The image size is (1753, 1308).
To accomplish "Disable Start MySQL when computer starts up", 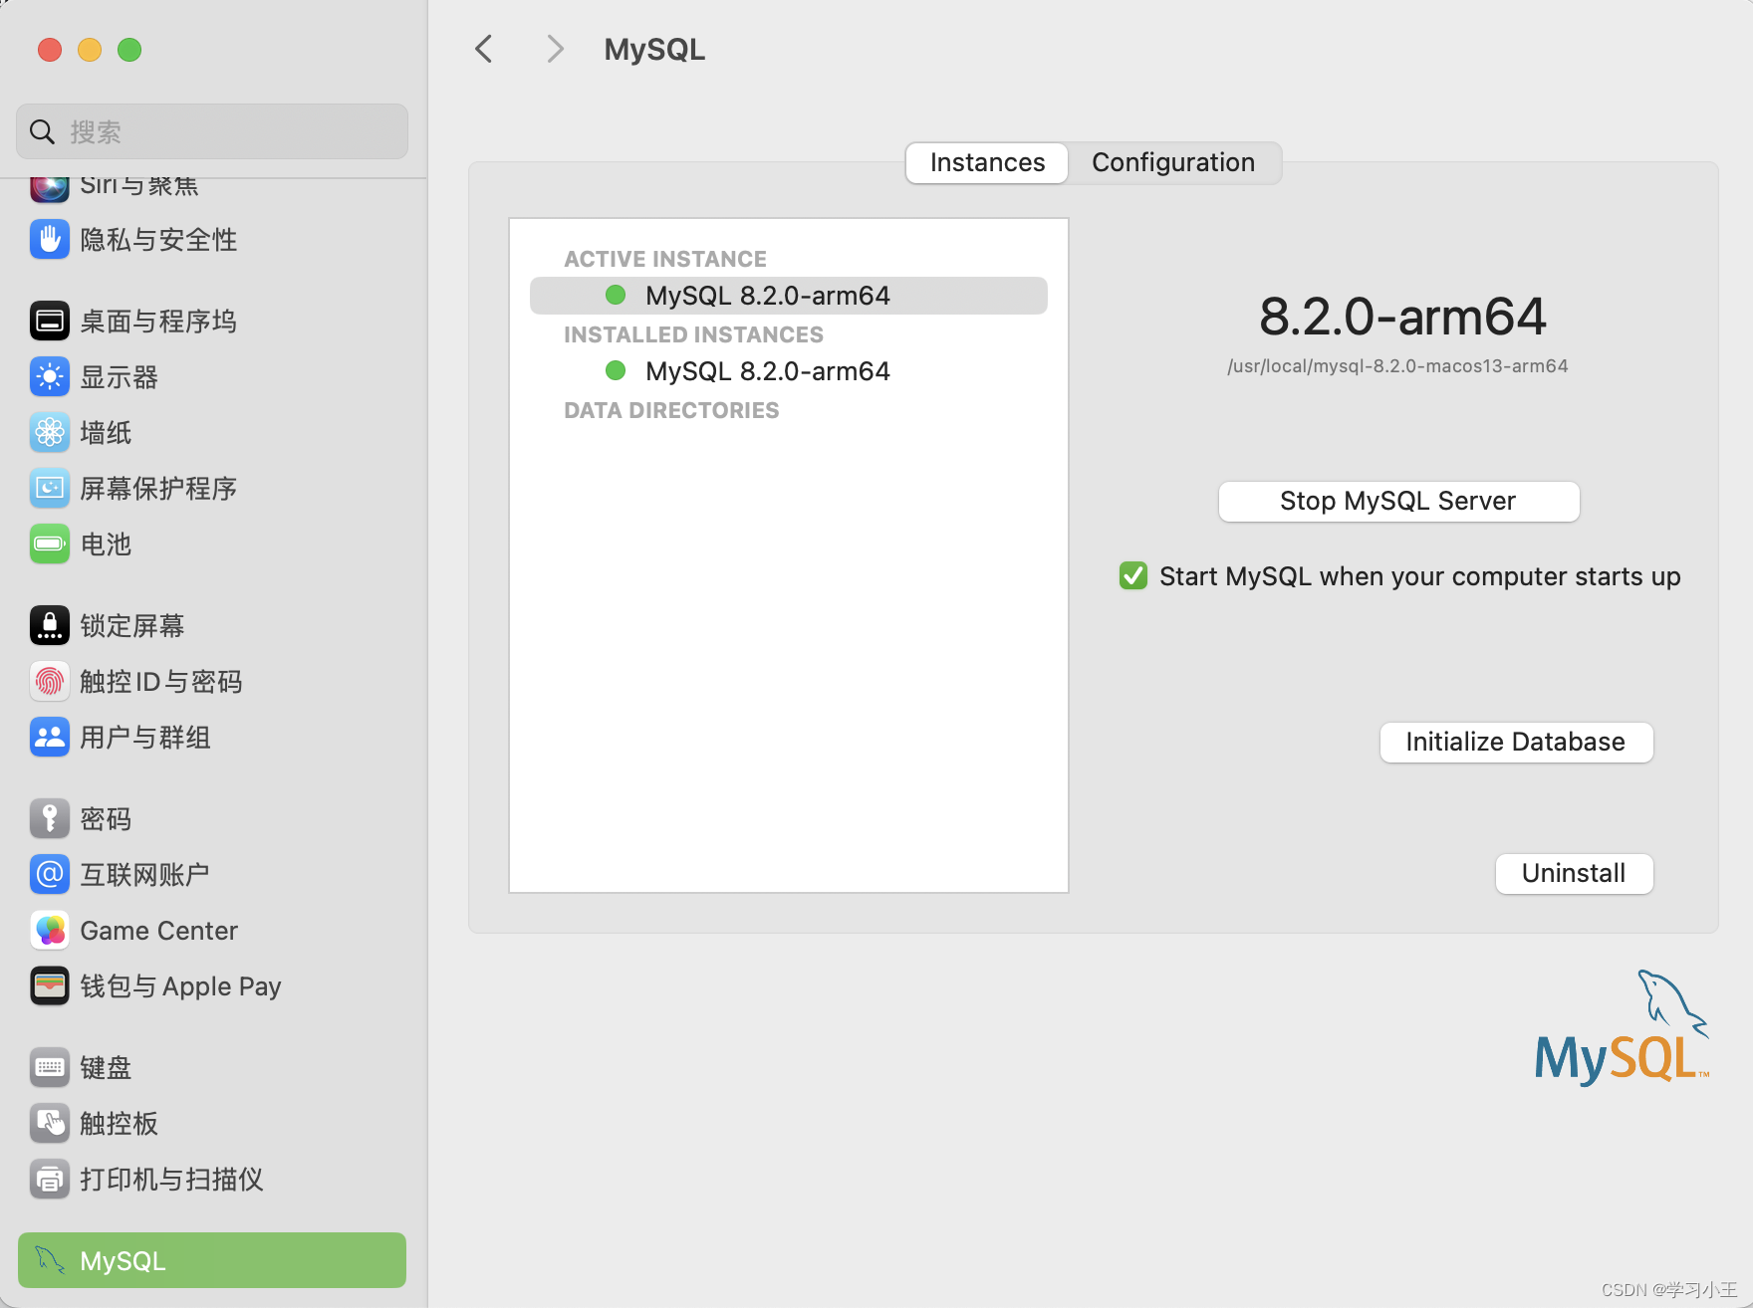I will pyautogui.click(x=1131, y=575).
